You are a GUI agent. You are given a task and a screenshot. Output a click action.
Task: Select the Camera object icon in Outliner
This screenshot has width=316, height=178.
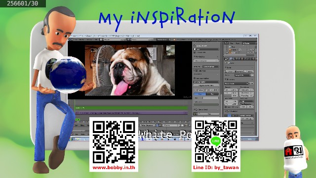point(230,49)
